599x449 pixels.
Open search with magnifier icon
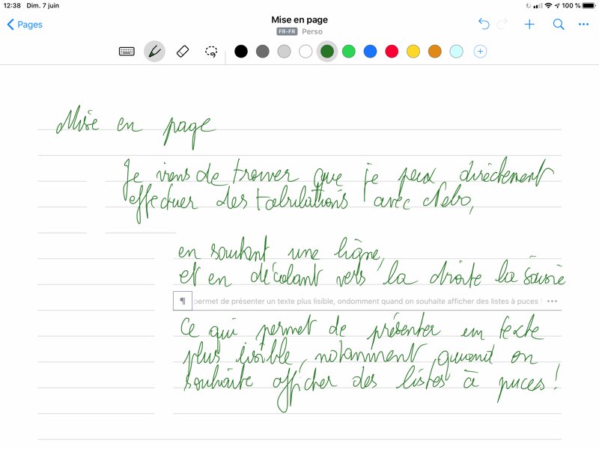tap(558, 25)
